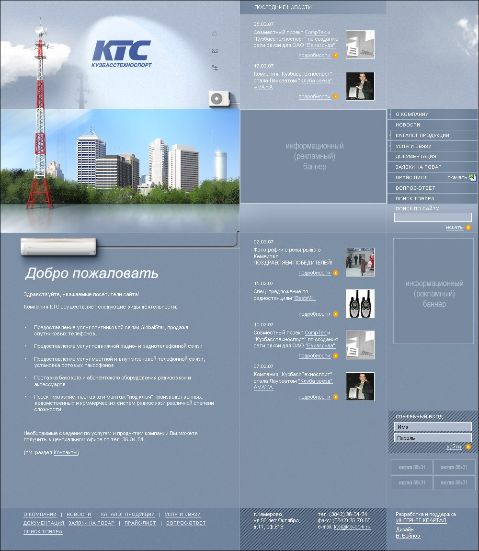Image resolution: width=479 pixels, height=551 pixels.
Task: Focus the Пароль password field
Action: click(x=433, y=437)
